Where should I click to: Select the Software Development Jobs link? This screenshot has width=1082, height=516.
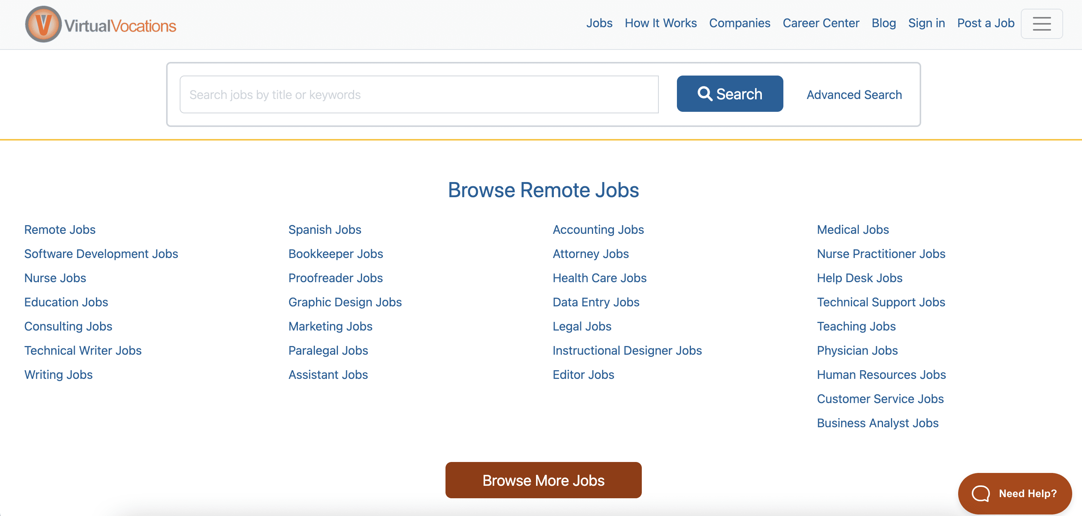(x=101, y=253)
